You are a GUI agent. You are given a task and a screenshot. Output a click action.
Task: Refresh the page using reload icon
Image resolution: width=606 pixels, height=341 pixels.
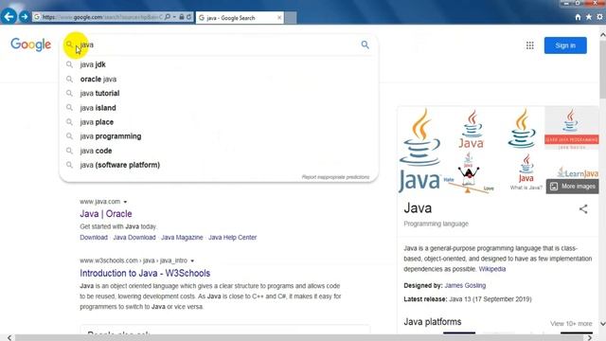(x=189, y=17)
